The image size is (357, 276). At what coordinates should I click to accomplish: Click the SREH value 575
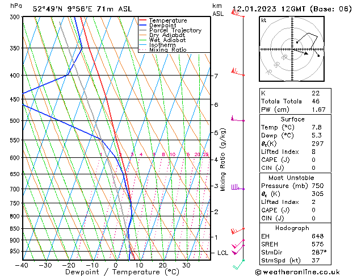[318, 244]
